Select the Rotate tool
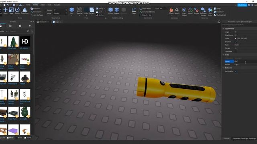The image size is (257, 144). click(17, 11)
